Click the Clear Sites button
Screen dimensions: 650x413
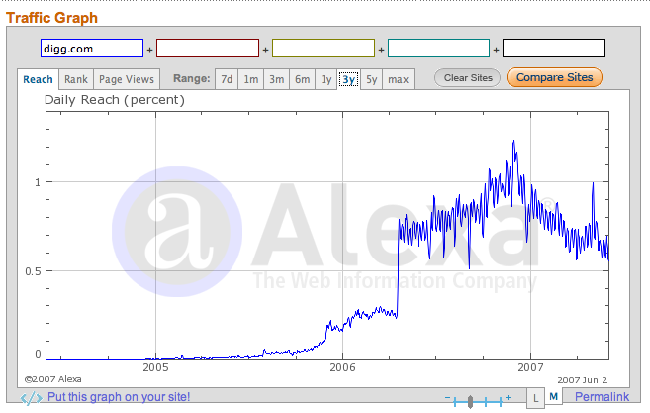coord(468,78)
